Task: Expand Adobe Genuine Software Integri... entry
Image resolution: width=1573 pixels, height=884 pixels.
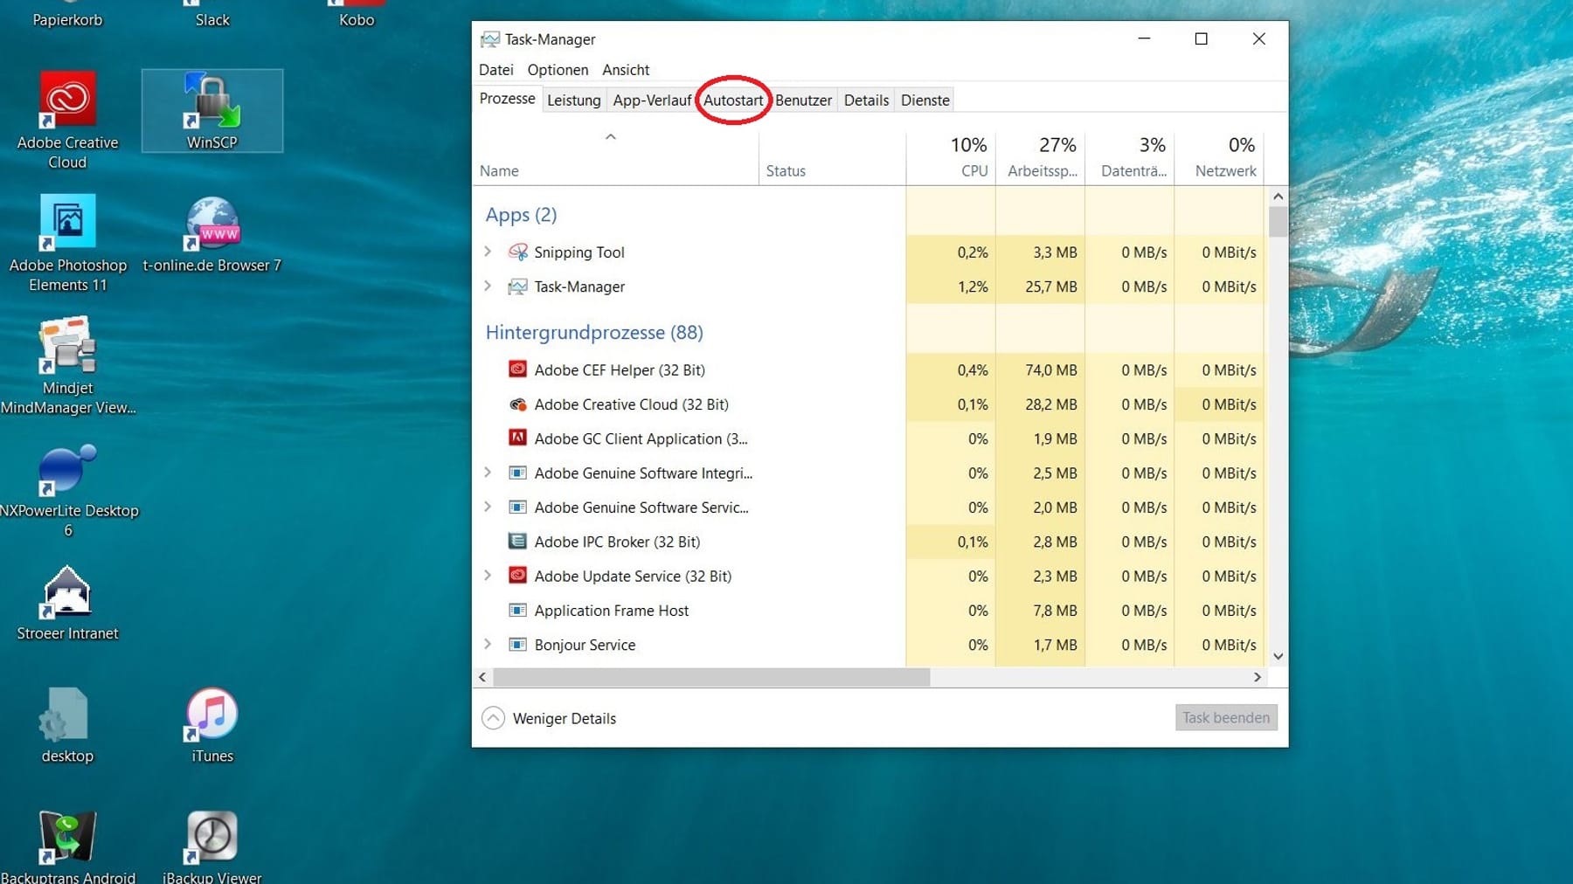Action: [488, 473]
